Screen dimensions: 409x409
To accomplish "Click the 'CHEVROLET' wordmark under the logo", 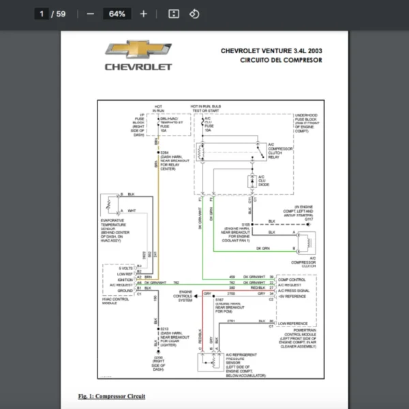I will (x=138, y=67).
